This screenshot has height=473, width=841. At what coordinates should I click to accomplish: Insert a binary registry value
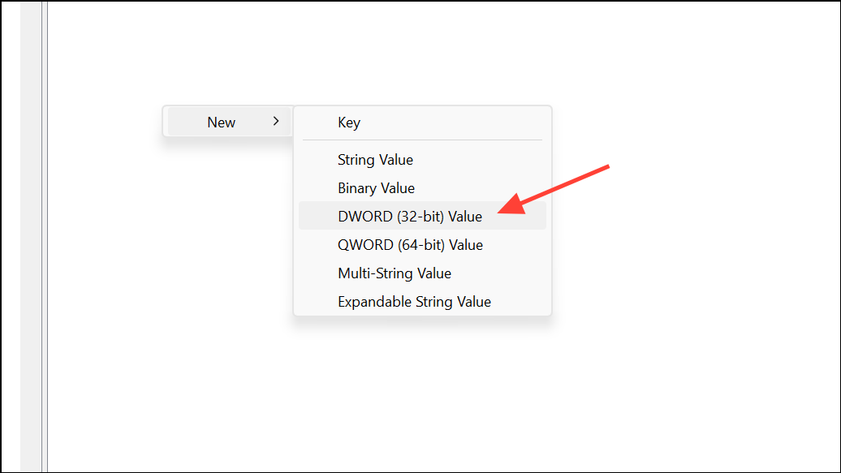376,188
